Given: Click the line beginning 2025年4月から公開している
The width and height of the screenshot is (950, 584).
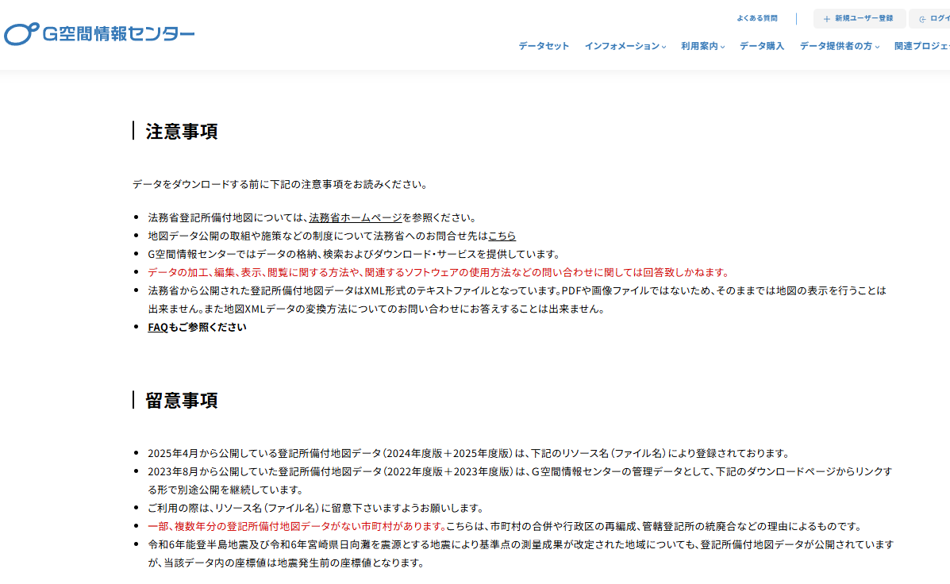Looking at the screenshot, I should tap(470, 453).
